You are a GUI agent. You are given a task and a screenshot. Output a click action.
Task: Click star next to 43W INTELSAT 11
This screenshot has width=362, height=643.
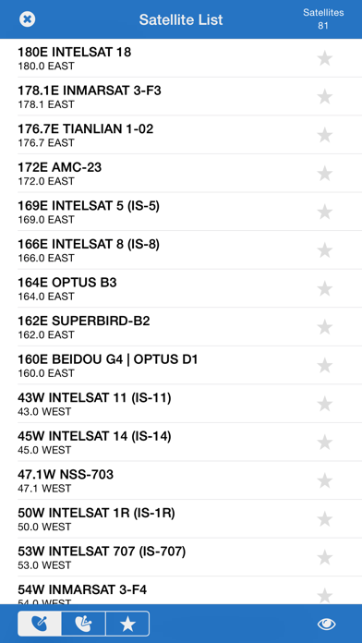click(x=325, y=404)
